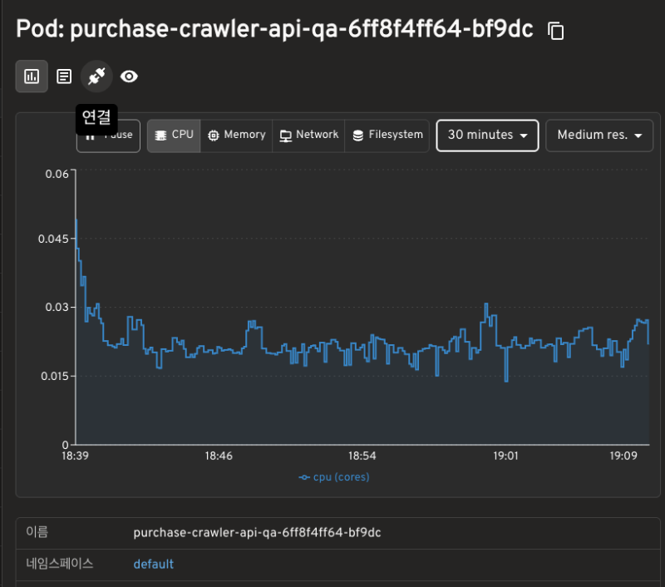Click the 네임스페이스 field label
Viewport: 665px width, 587px height.
[59, 564]
